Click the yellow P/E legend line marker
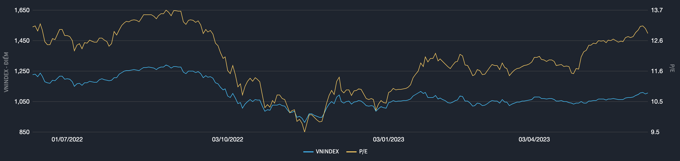Screen dimensions: 680x161 (x=351, y=152)
